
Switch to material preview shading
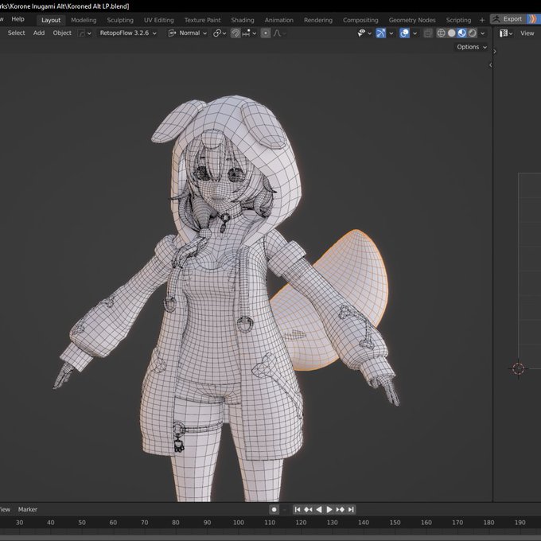click(462, 33)
